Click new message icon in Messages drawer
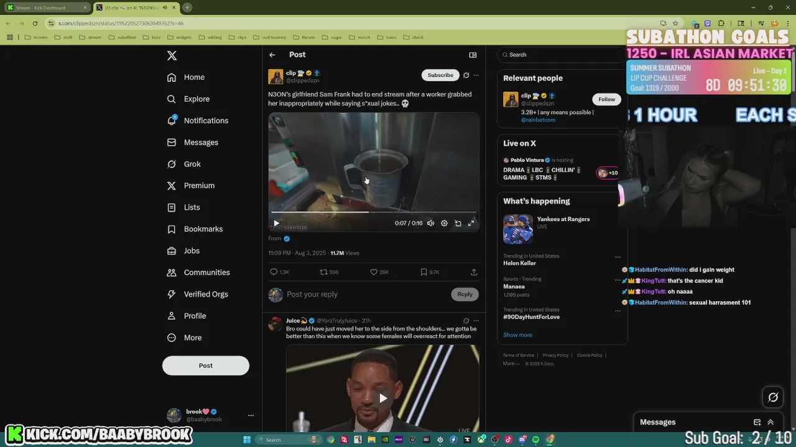Viewport: 796px width, 447px height. click(x=757, y=422)
